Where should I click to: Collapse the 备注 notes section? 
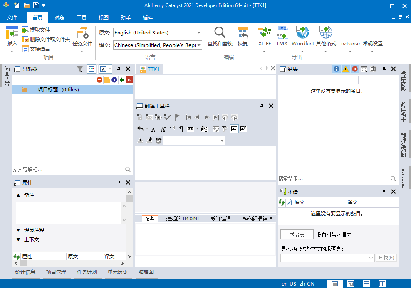point(18,195)
